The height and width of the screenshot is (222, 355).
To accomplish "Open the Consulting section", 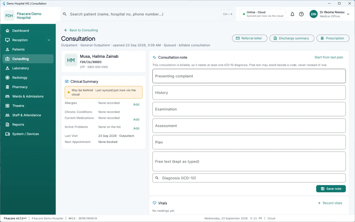I will coord(28,59).
